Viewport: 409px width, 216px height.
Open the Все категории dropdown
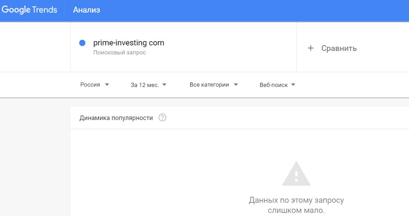click(209, 85)
